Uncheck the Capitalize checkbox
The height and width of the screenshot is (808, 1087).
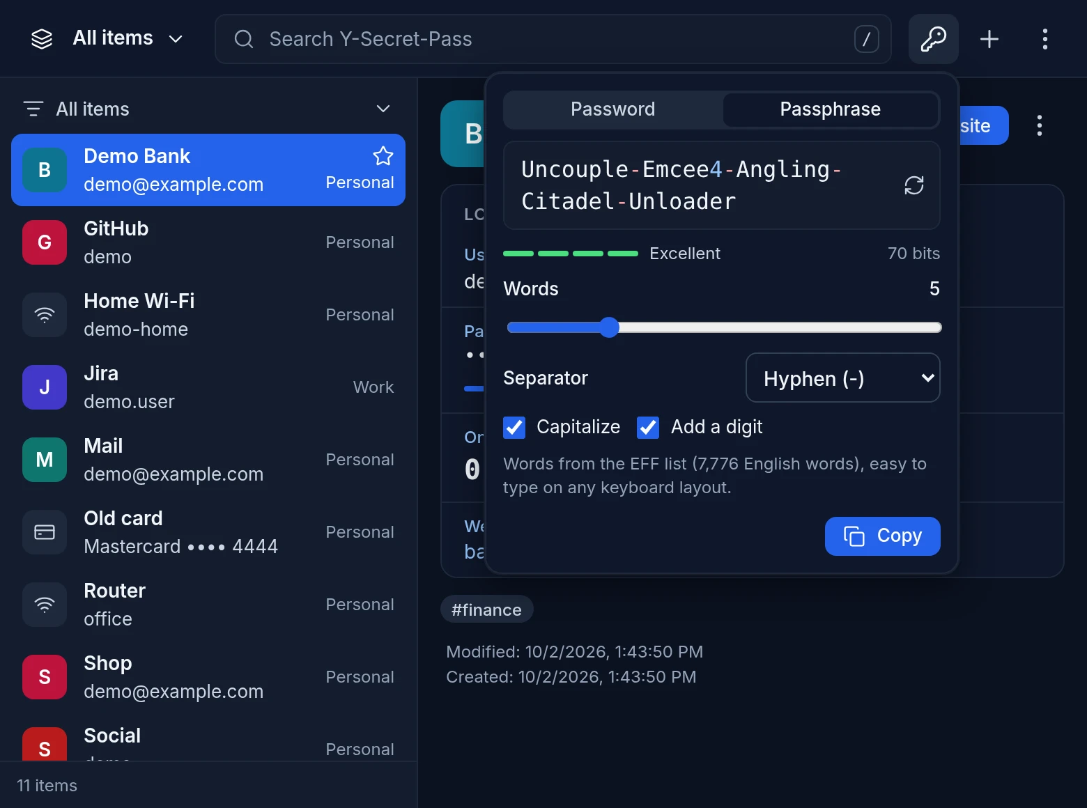(514, 427)
